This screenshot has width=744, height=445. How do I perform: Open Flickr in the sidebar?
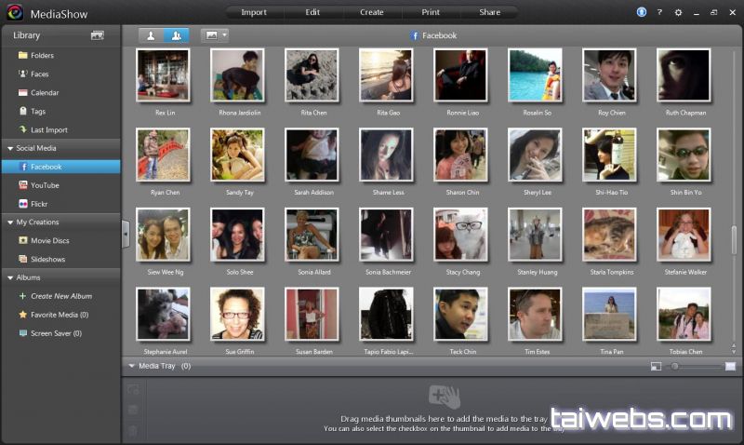coord(39,203)
